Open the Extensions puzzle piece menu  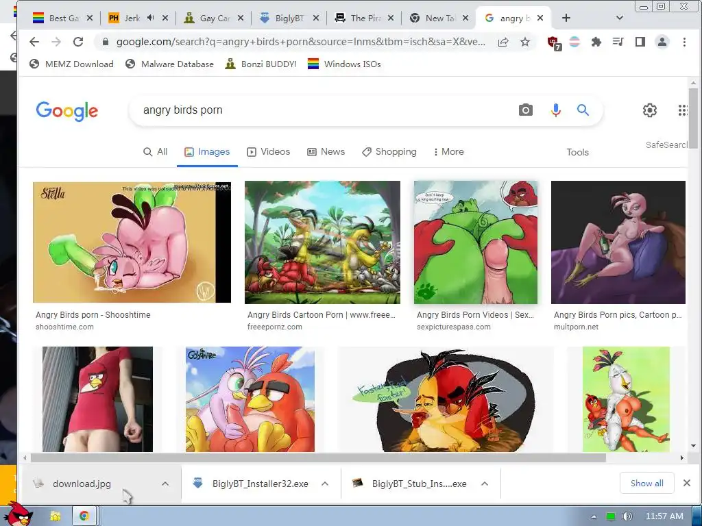(596, 42)
